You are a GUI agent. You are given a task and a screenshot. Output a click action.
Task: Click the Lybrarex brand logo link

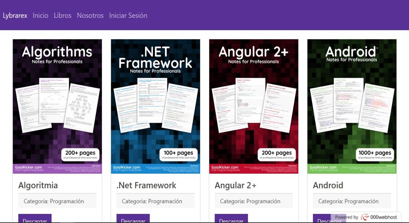[x=15, y=15]
